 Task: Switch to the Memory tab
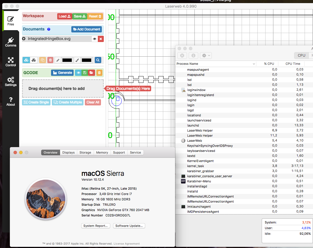coord(102,152)
